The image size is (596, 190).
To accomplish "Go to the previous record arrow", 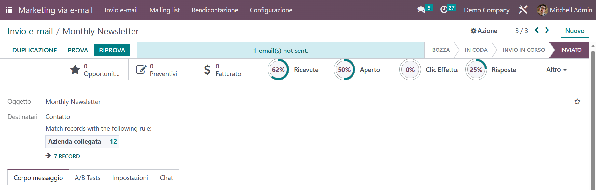I will [537, 30].
